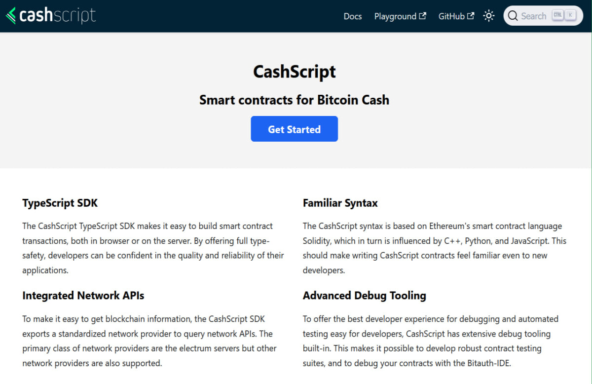Viewport: 592px width, 384px height.
Task: Click the K keyboard shortcut badge
Action: 571,15
